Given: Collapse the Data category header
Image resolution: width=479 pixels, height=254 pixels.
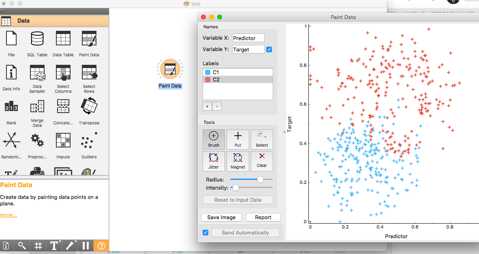Looking at the screenshot, I should [54, 21].
